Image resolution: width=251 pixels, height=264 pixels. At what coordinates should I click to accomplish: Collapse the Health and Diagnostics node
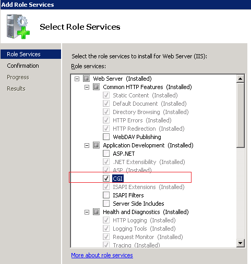tap(87, 212)
